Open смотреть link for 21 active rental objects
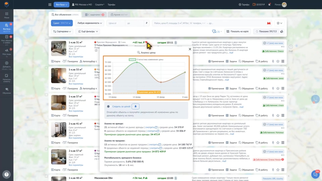This screenshot has height=181, width=322. (x=151, y=127)
